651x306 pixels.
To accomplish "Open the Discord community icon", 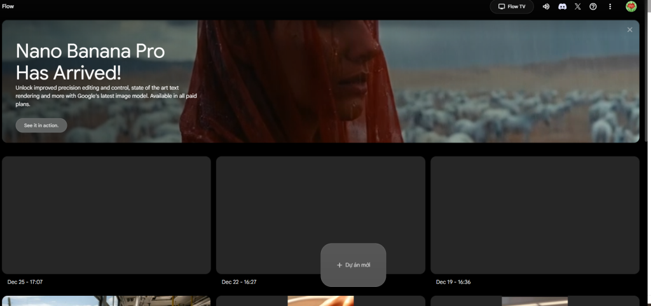I will tap(562, 6).
